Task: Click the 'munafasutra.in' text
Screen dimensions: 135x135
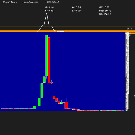Action: (x=31, y=2)
